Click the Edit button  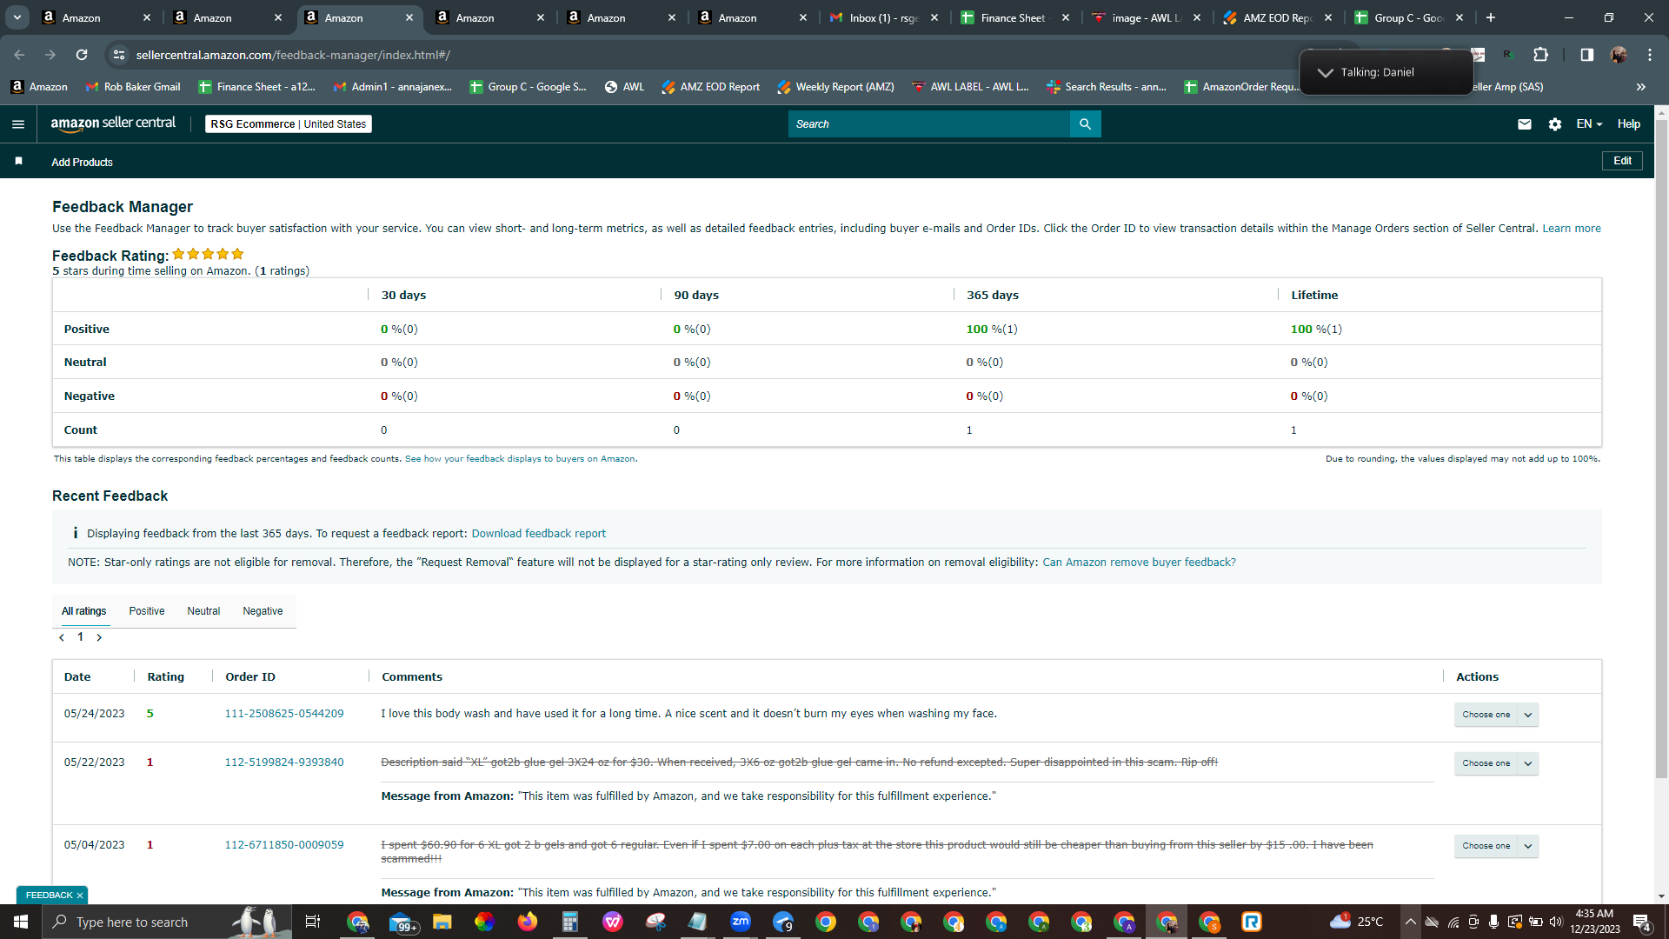tap(1622, 161)
